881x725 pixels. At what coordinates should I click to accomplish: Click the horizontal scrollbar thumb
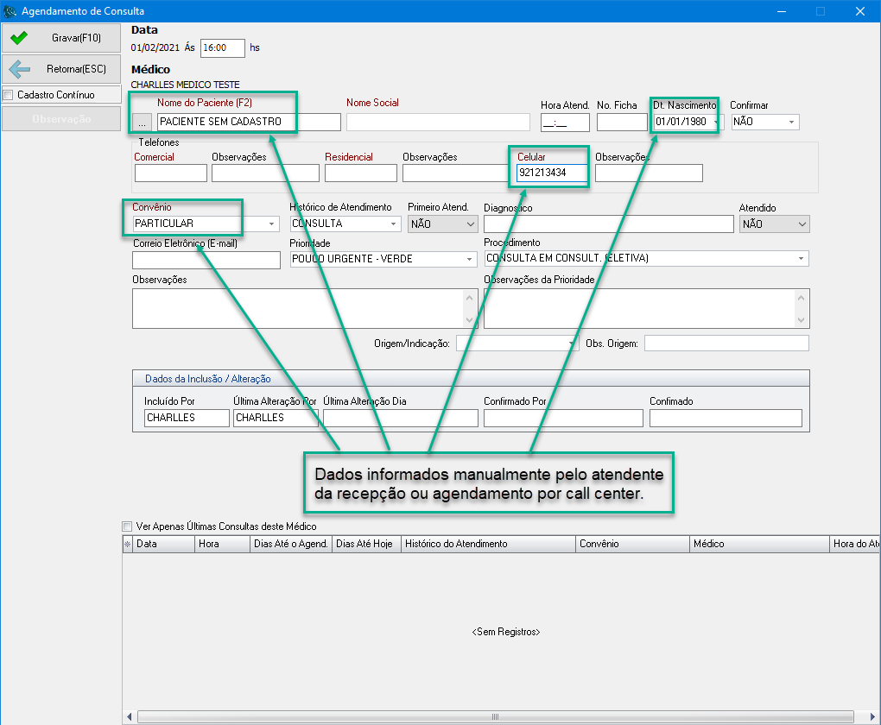[496, 716]
